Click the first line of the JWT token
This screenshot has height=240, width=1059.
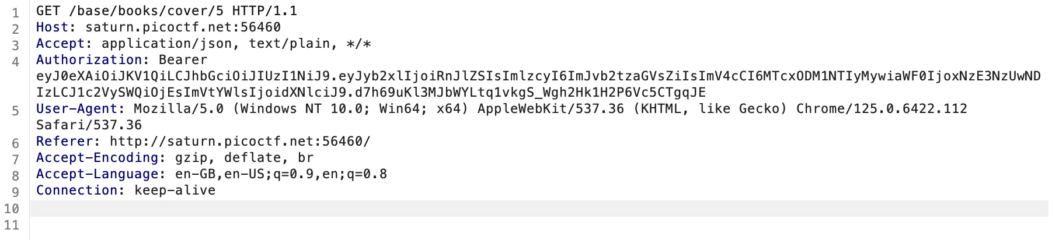[537, 76]
